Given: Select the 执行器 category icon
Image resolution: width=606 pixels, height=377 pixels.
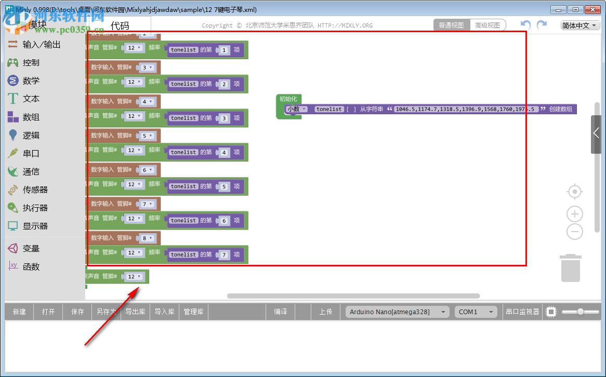Looking at the screenshot, I should coord(13,208).
